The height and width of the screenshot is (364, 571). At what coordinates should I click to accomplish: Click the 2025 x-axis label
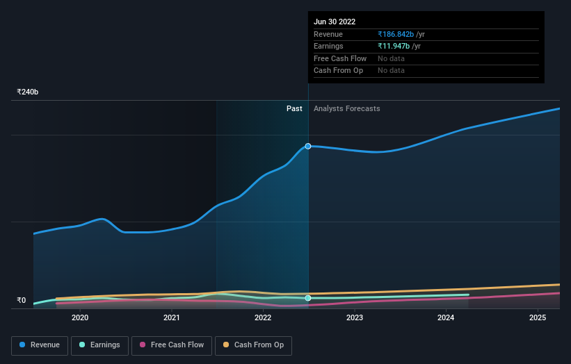pyautogui.click(x=538, y=318)
